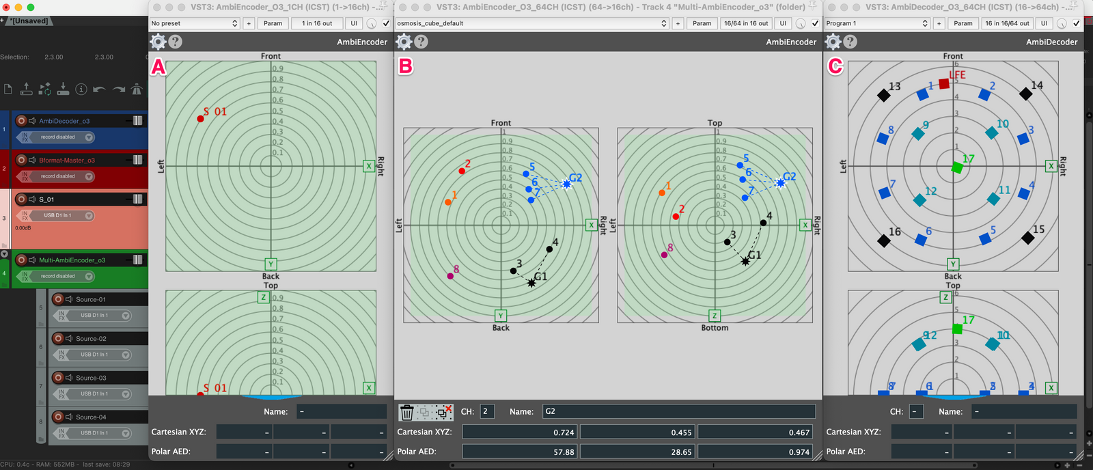Click the new project file icon
This screenshot has height=470, width=1093.
coord(8,89)
